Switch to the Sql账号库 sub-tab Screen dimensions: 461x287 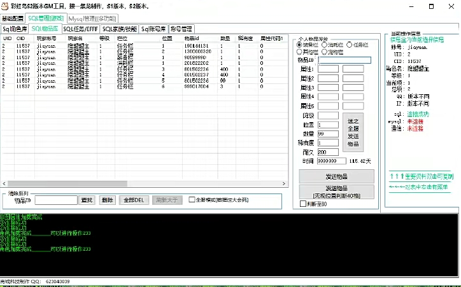pos(153,29)
